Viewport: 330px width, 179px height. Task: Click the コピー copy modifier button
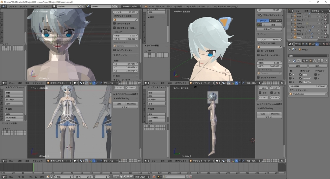318,66
